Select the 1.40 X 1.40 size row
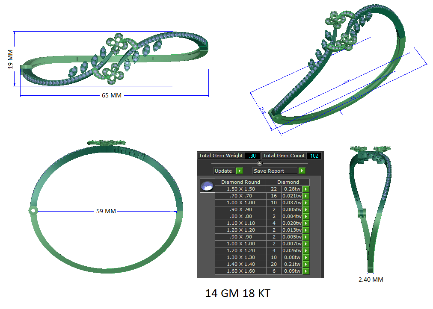This screenshot has width=433, height=309. 240,264
